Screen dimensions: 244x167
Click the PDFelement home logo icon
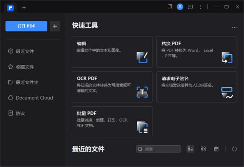pyautogui.click(x=10, y=7)
